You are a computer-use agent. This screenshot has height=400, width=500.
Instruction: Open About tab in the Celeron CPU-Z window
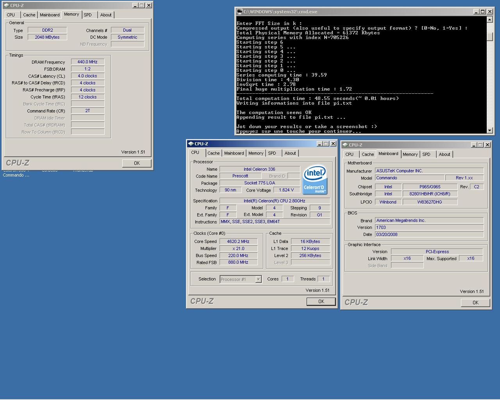290,153
